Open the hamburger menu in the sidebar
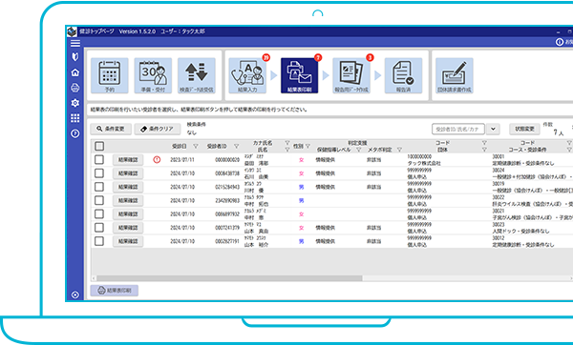The height and width of the screenshot is (345, 573). [75, 43]
